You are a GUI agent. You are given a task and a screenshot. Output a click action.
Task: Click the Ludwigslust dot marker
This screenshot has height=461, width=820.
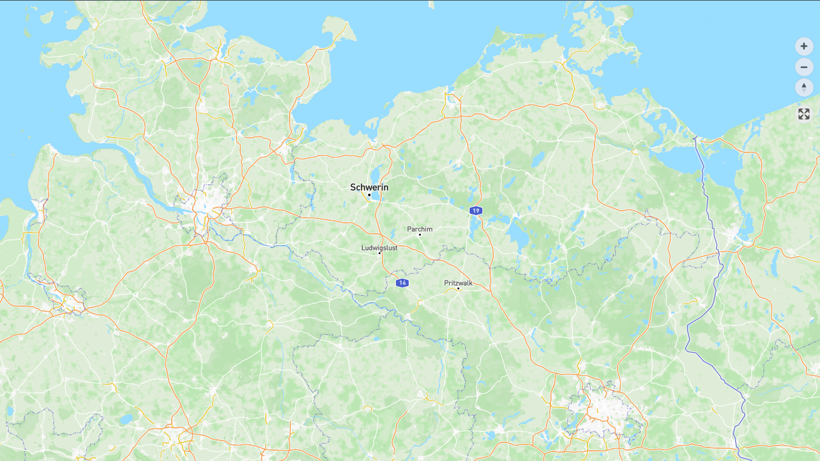tap(379, 253)
